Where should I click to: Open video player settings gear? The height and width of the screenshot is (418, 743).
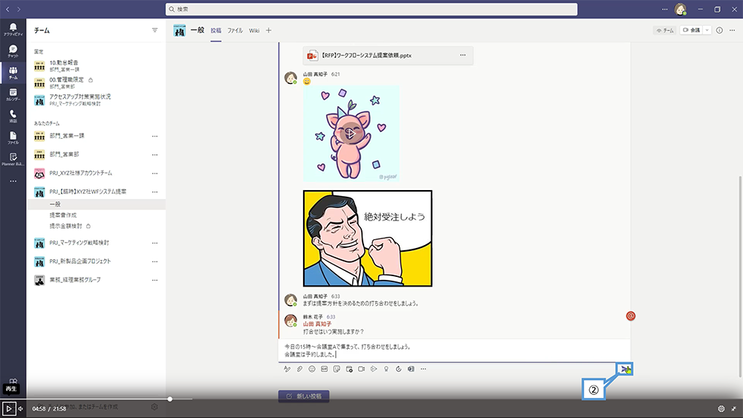[721, 408]
